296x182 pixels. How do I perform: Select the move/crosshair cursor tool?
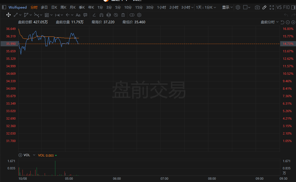8,15
